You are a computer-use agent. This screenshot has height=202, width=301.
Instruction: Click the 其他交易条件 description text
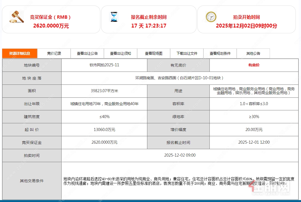179,181
